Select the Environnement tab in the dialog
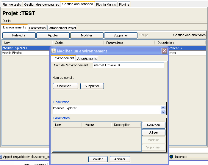The width and height of the screenshot is (208, 165). 63,58
